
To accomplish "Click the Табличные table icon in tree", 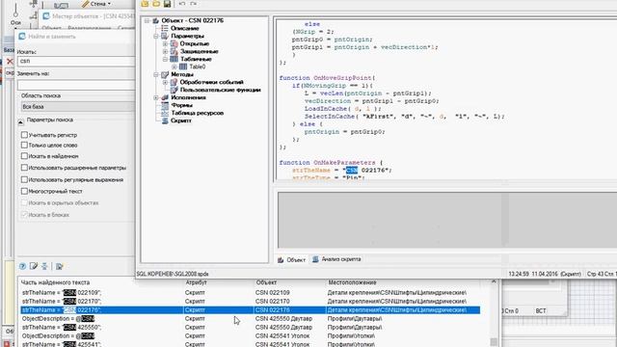I will tap(174, 59).
